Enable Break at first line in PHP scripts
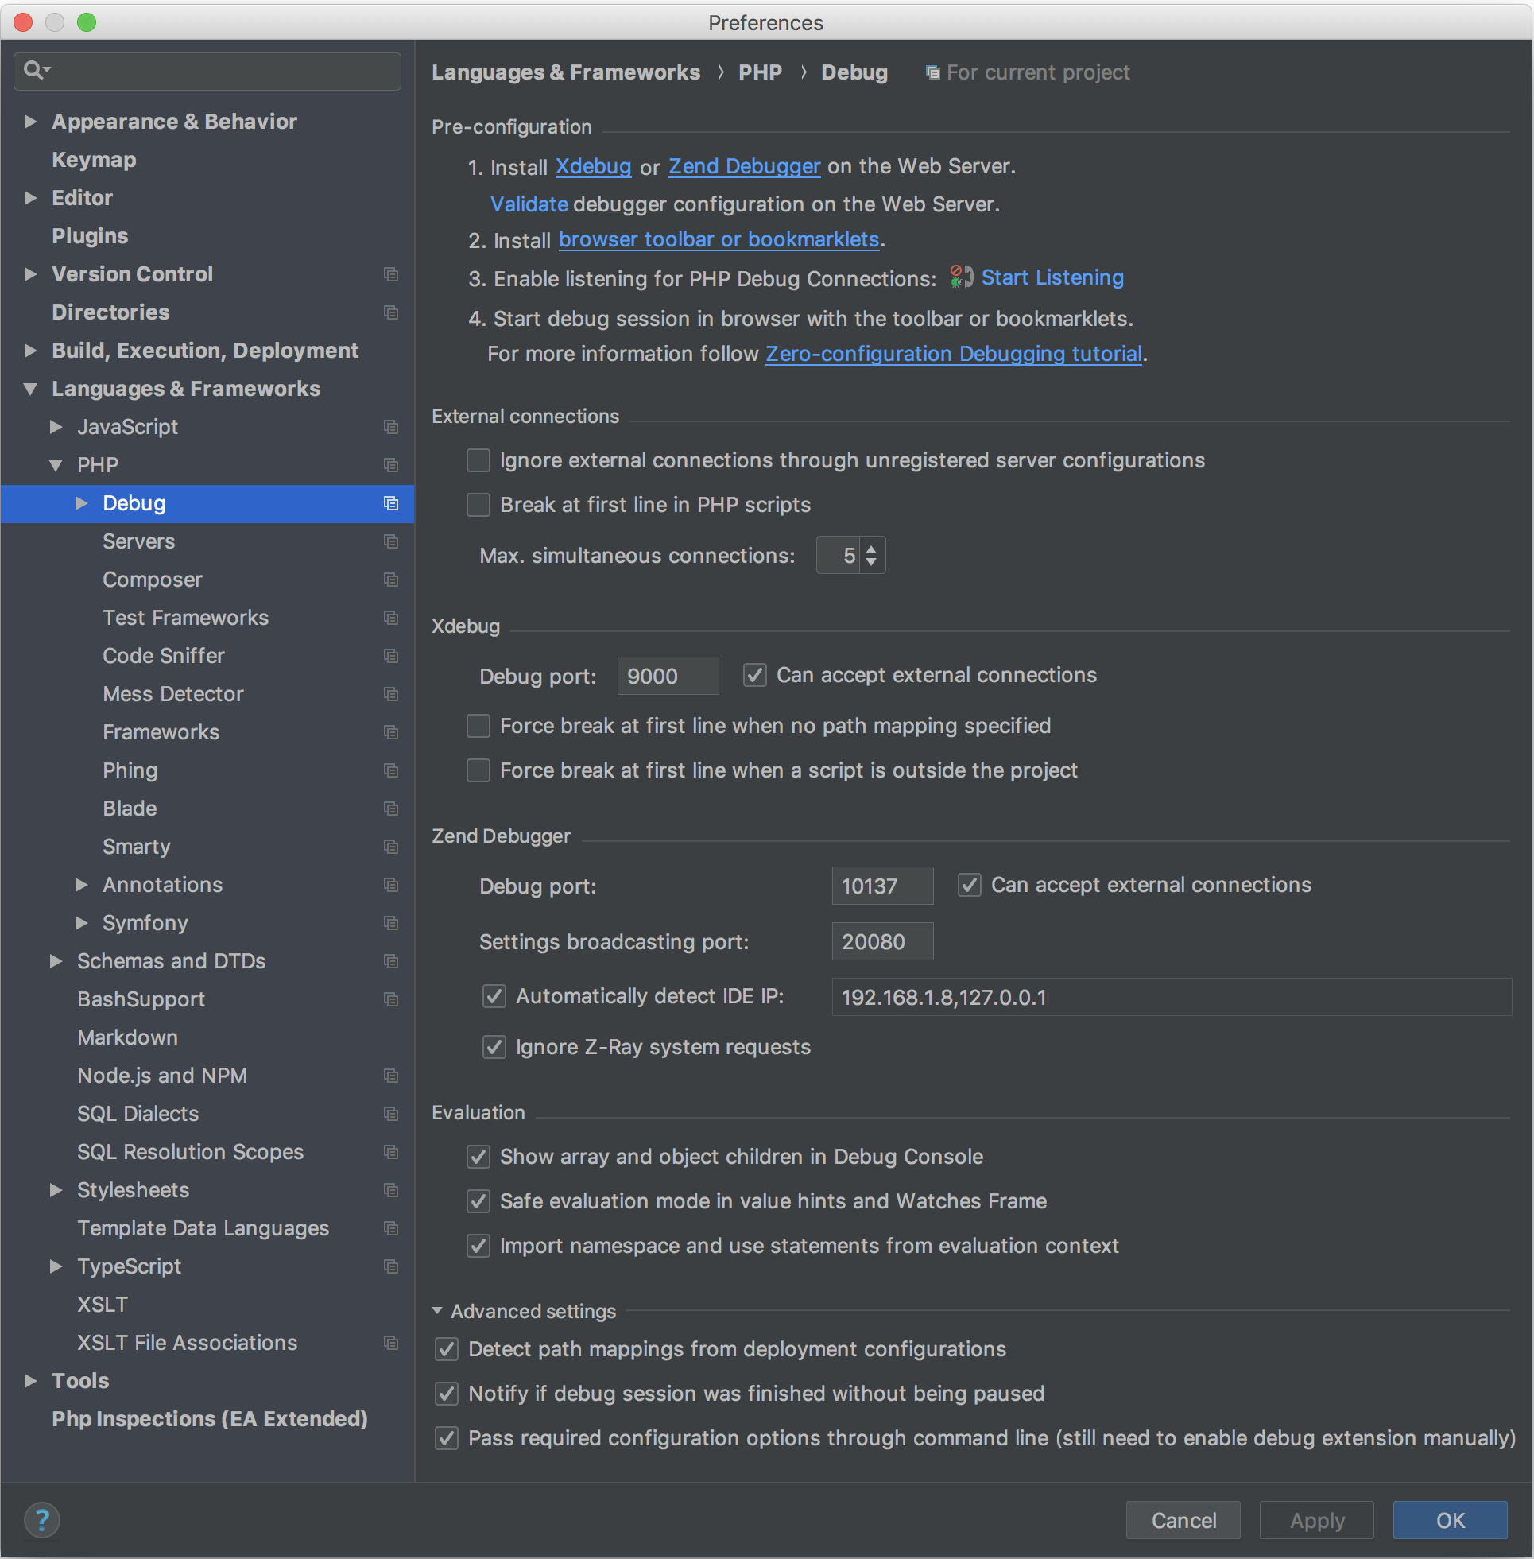This screenshot has width=1534, height=1559. (478, 505)
